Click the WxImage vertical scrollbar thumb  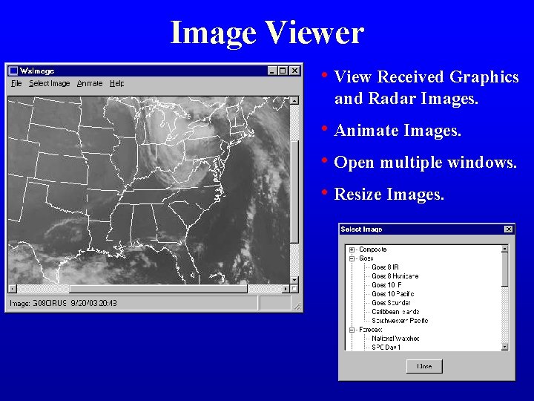point(294,192)
